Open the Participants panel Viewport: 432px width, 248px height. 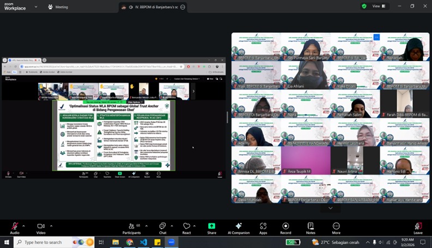pos(131,226)
